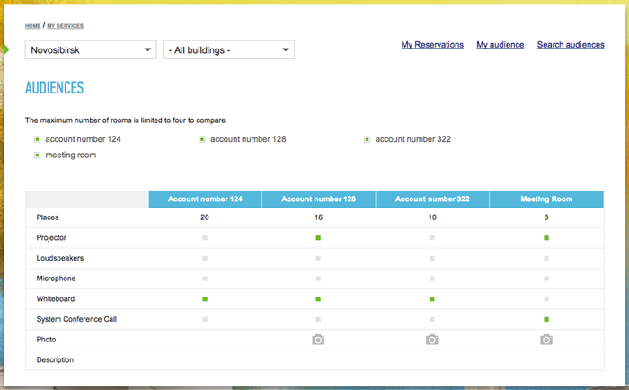Click Whiteboard indicator for Account number 322

click(432, 299)
